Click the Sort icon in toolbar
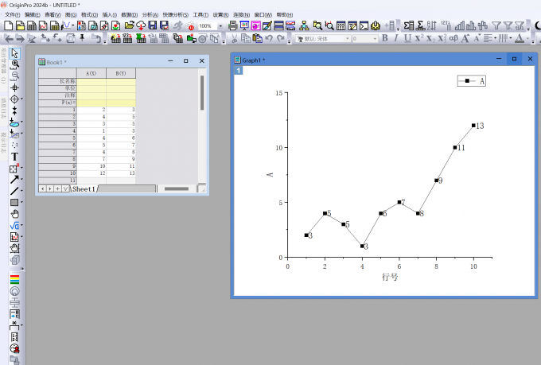Viewport: 541px width, 365px height. click(x=432, y=25)
